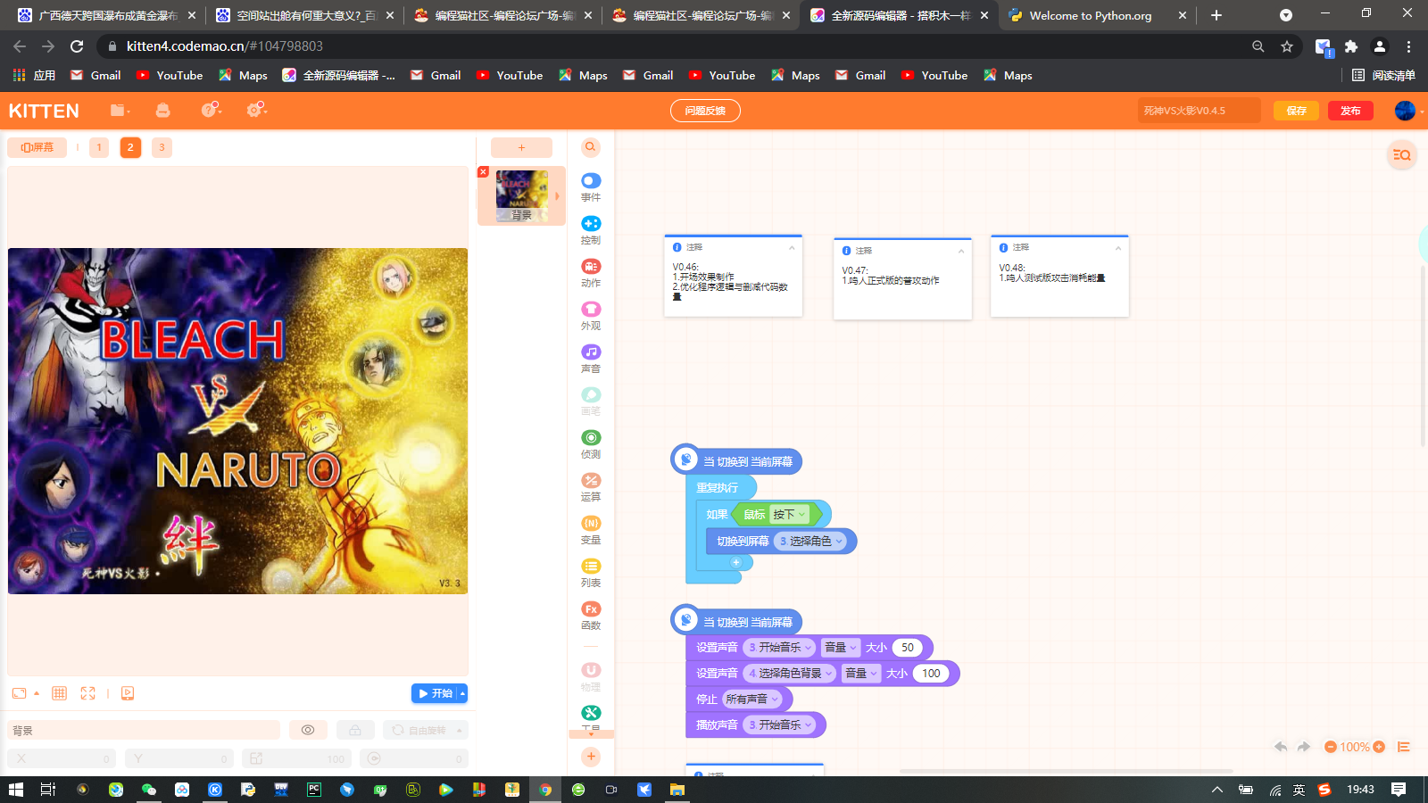Open the file folder menu in Kitten header
The width and height of the screenshot is (1428, 803).
[x=120, y=111]
